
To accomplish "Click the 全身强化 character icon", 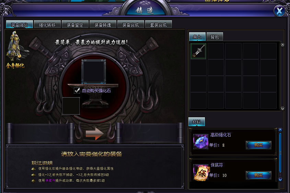I will (15, 49).
